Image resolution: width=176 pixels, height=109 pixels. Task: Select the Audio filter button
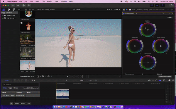23,103
